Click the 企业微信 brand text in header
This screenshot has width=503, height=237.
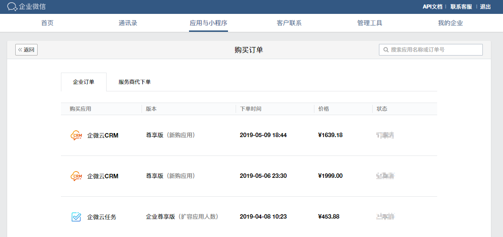pyautogui.click(x=32, y=7)
